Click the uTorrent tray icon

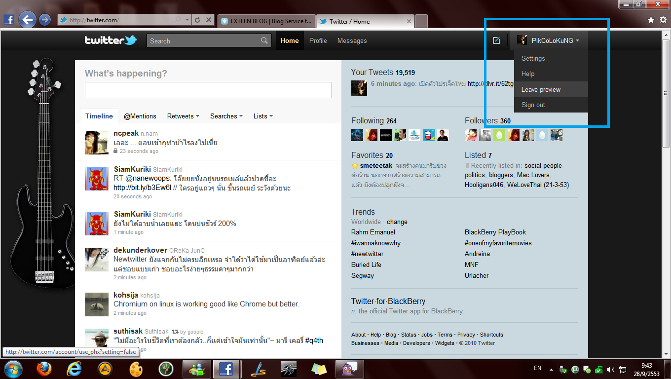click(575, 369)
